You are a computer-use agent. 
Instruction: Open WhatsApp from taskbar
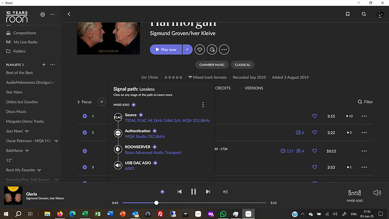pos(223,214)
